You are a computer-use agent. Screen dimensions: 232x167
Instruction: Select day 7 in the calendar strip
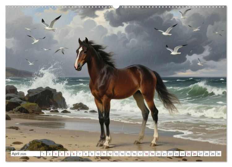pyautogui.click(x=80, y=153)
